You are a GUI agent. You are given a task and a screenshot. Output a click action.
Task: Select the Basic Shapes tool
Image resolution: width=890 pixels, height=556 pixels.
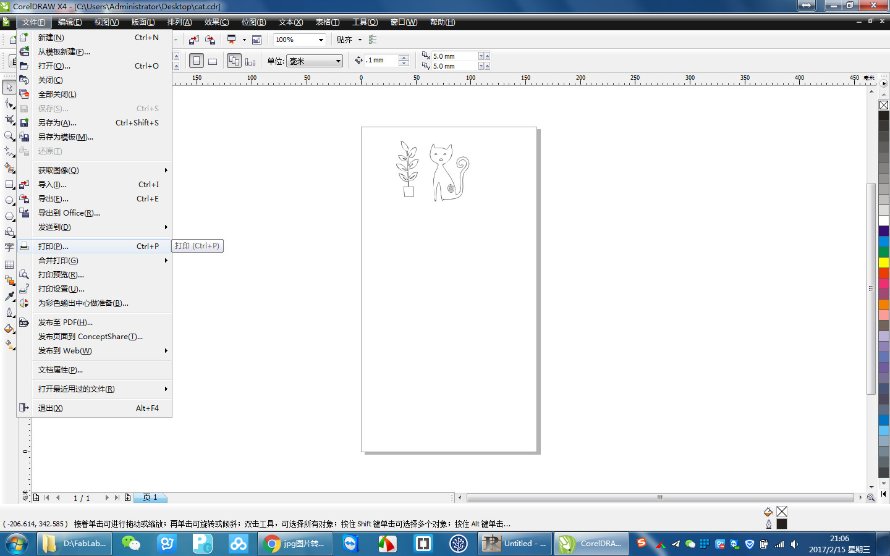click(9, 232)
